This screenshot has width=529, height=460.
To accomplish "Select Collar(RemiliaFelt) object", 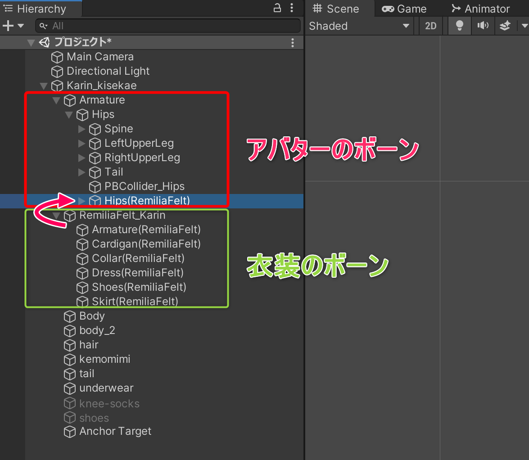I will pyautogui.click(x=138, y=258).
